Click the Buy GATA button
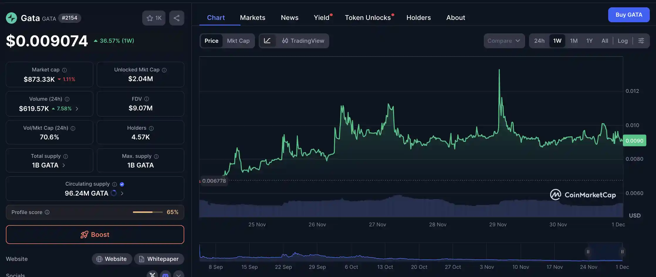The height and width of the screenshot is (277, 656). click(x=629, y=15)
